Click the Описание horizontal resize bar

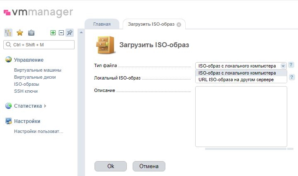(245, 149)
